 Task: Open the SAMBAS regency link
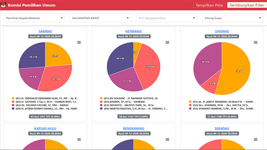pyautogui.click(x=45, y=31)
